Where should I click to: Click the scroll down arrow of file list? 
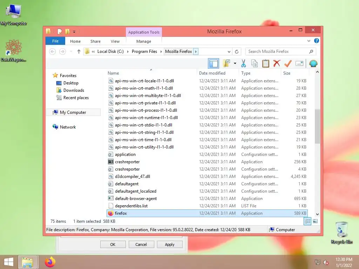tap(317, 214)
